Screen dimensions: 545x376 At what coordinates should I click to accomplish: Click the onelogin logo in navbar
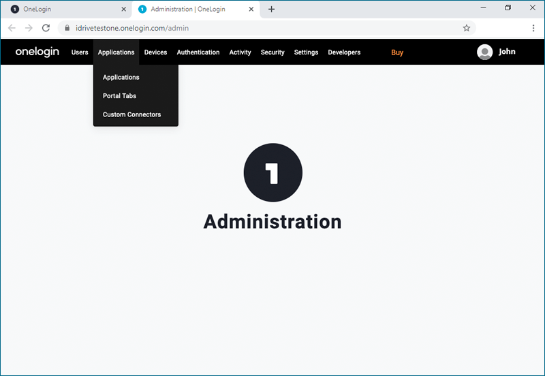(x=37, y=52)
